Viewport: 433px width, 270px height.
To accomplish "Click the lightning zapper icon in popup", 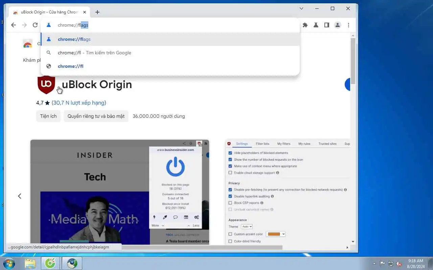I will tap(155, 217).
